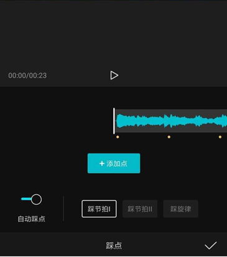Play the audio preview
This screenshot has height=257, width=227.
[x=114, y=75]
